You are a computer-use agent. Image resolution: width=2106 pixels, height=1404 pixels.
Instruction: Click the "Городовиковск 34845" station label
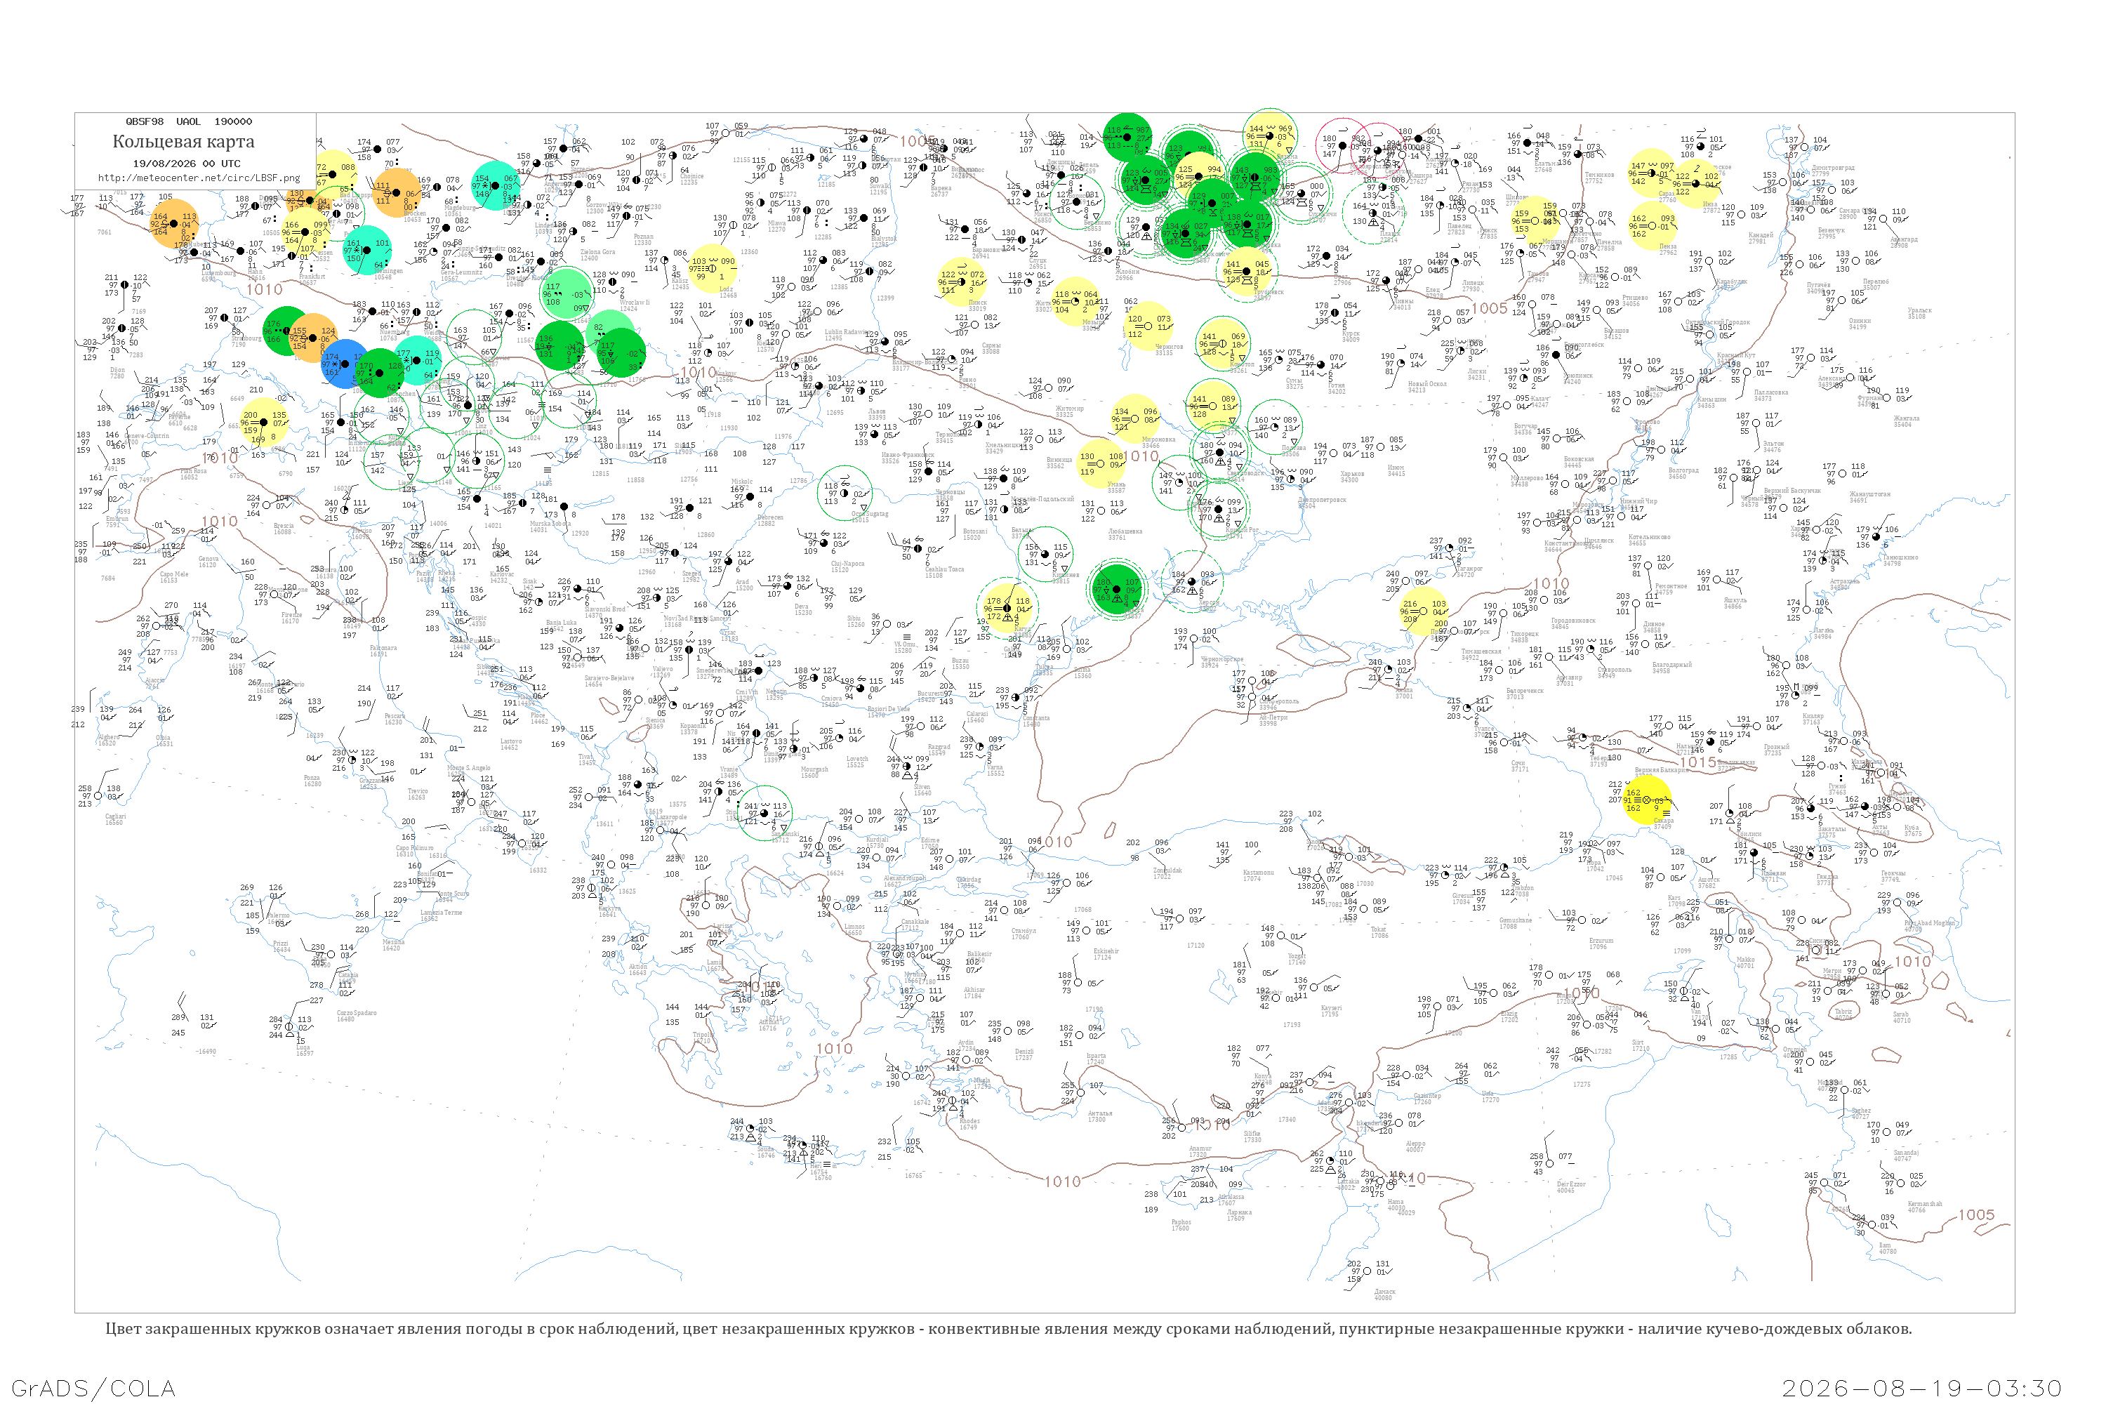[x=1573, y=623]
